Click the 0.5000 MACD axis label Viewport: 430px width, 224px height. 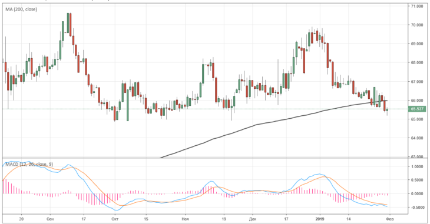[x=418, y=180]
